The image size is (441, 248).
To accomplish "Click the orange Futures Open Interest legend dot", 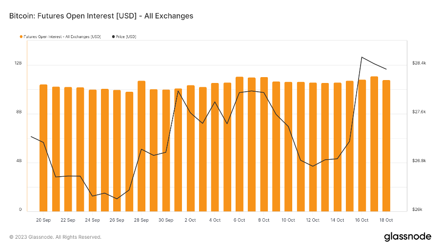I will [21, 37].
